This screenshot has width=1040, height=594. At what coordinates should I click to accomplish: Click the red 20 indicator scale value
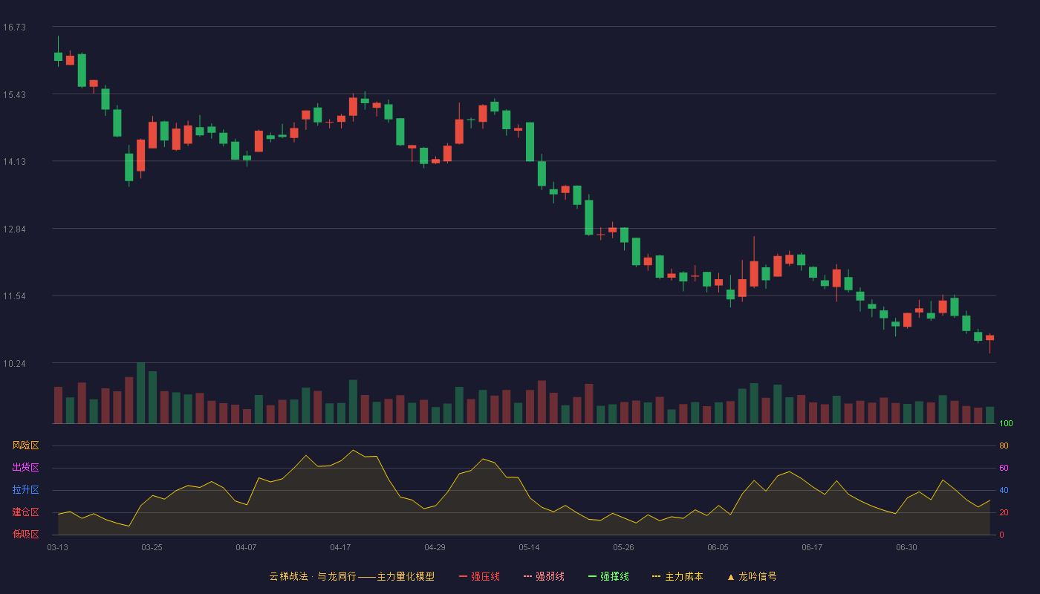click(x=1004, y=512)
